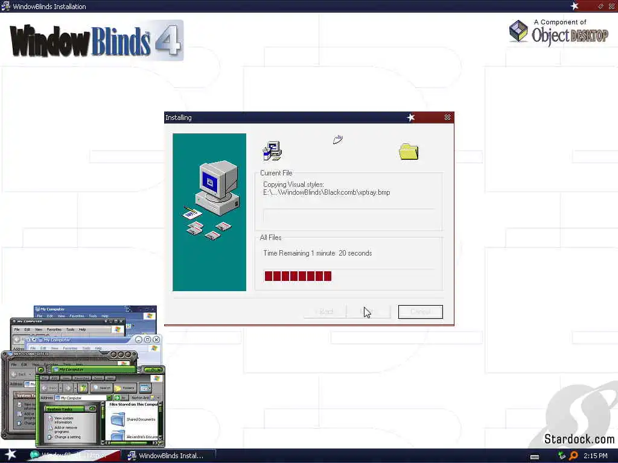This screenshot has width=618, height=463.
Task: Click the "Time Remaining 1 minute 20 seconds" text
Action: [x=317, y=253]
